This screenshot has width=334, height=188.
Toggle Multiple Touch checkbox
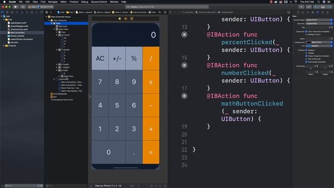coord(306,34)
